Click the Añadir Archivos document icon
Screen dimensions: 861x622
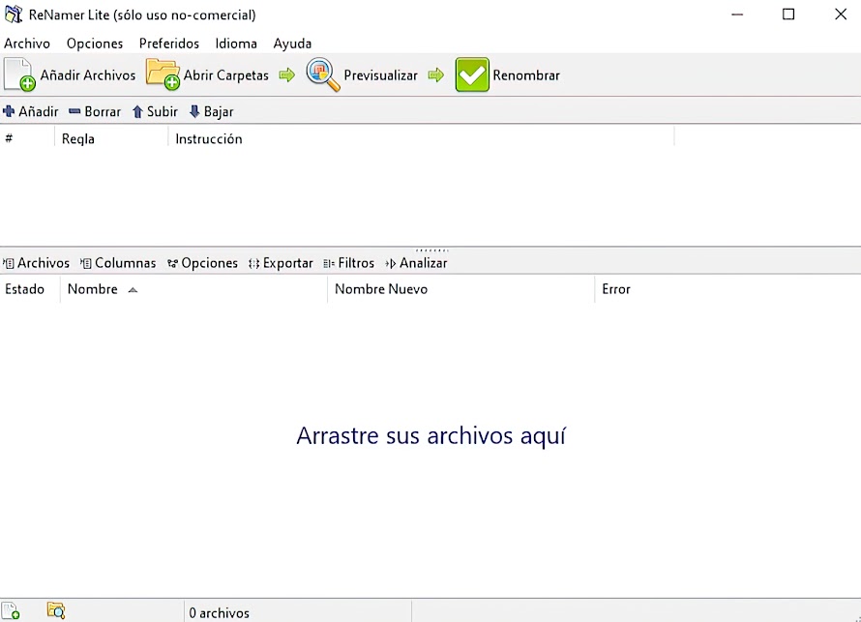pos(19,74)
